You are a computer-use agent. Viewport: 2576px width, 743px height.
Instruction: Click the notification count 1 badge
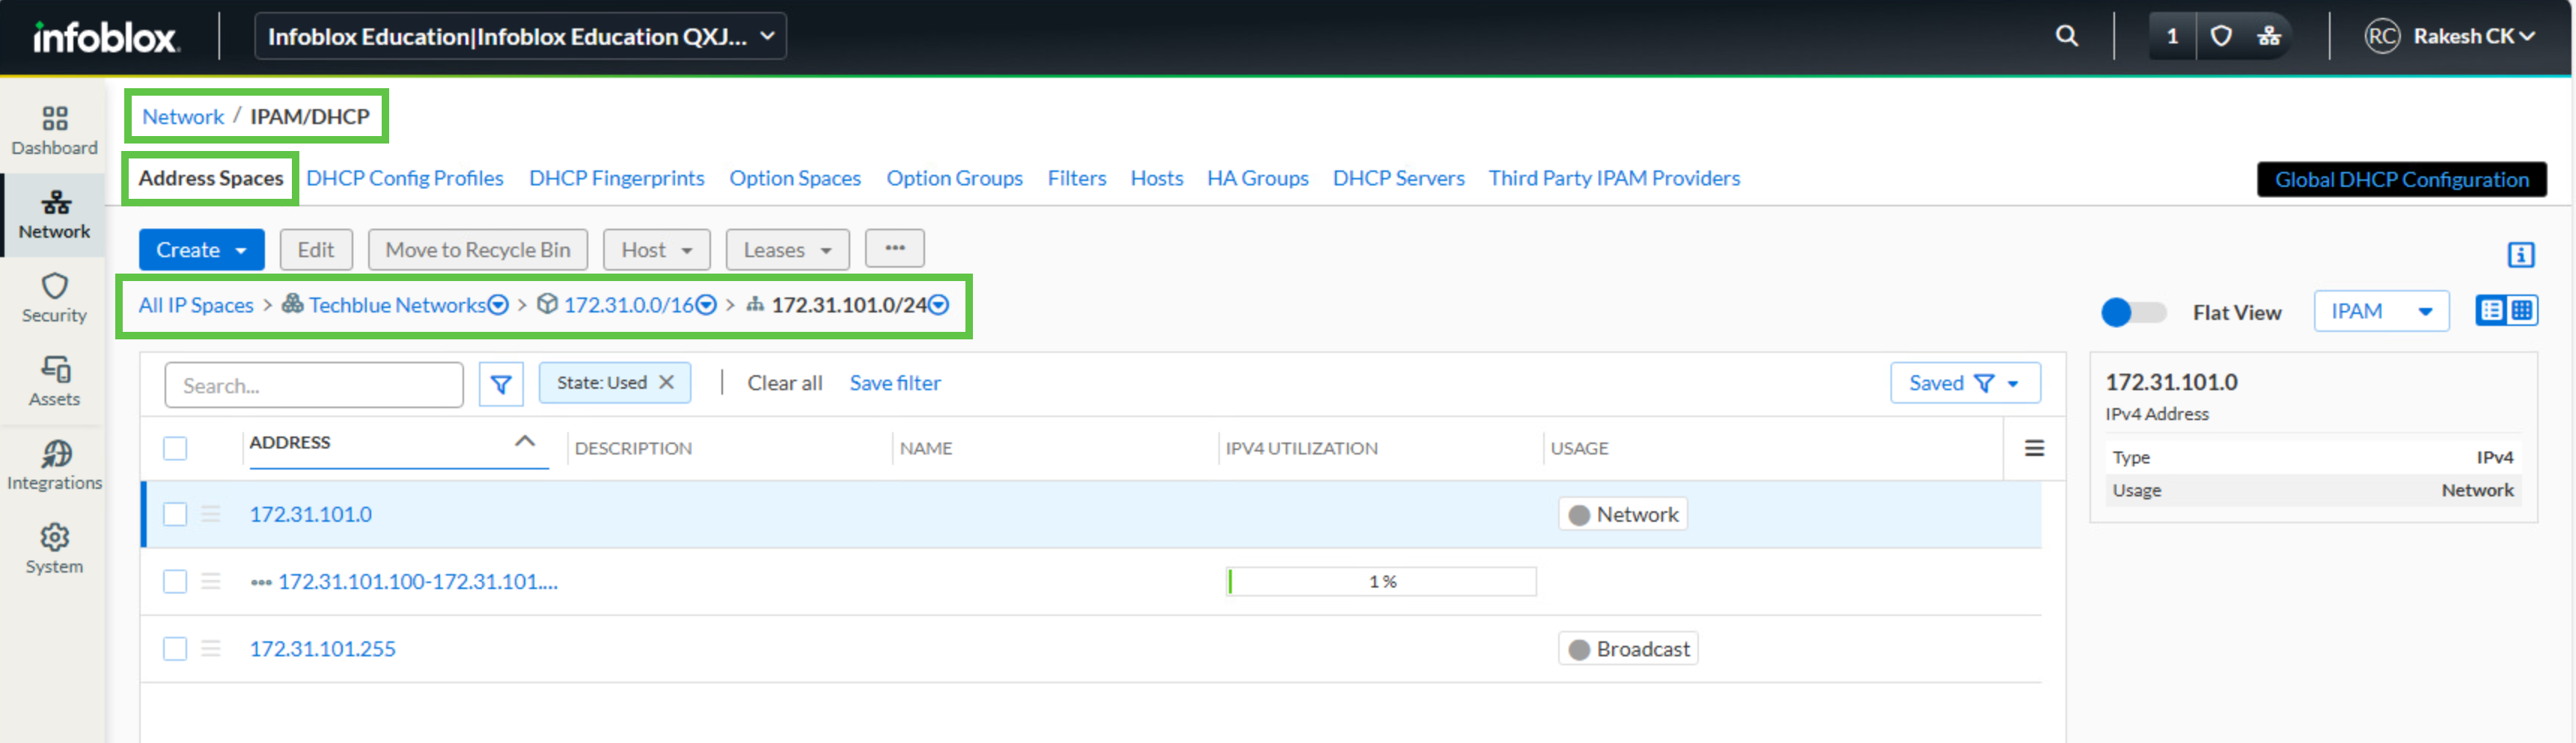point(2171,36)
